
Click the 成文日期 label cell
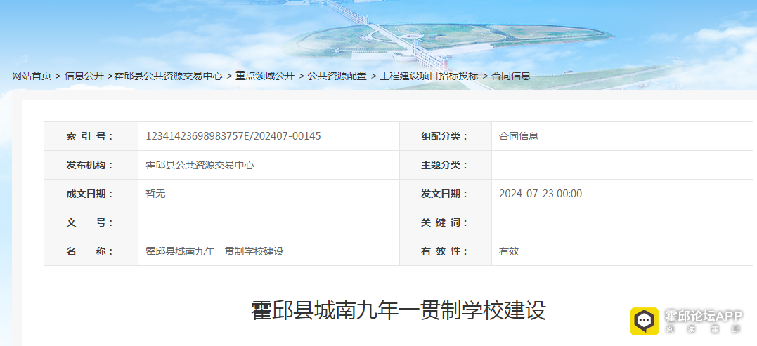pyautogui.click(x=91, y=194)
